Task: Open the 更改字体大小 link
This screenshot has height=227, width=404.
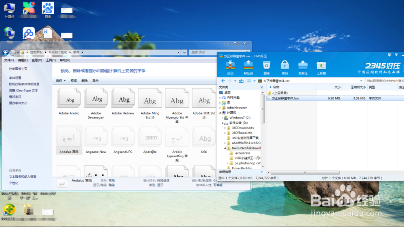Action: coord(18,103)
